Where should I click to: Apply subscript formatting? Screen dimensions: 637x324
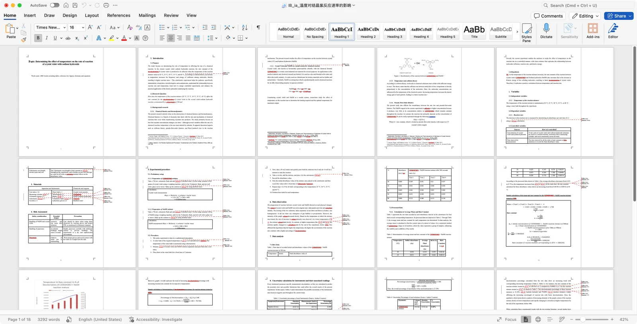tap(77, 38)
